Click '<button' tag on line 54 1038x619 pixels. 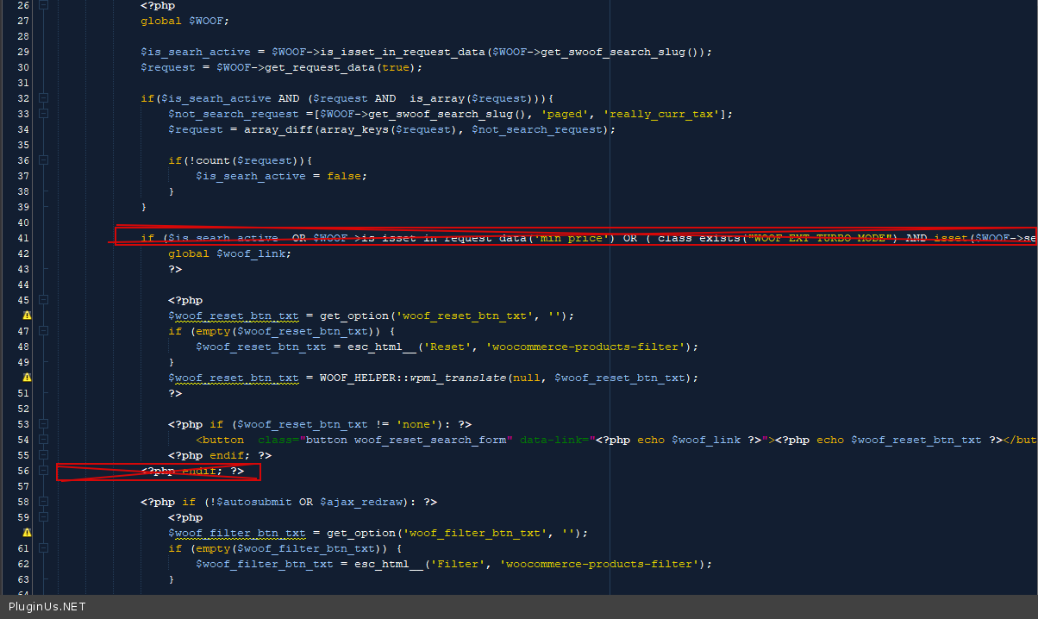(x=220, y=440)
